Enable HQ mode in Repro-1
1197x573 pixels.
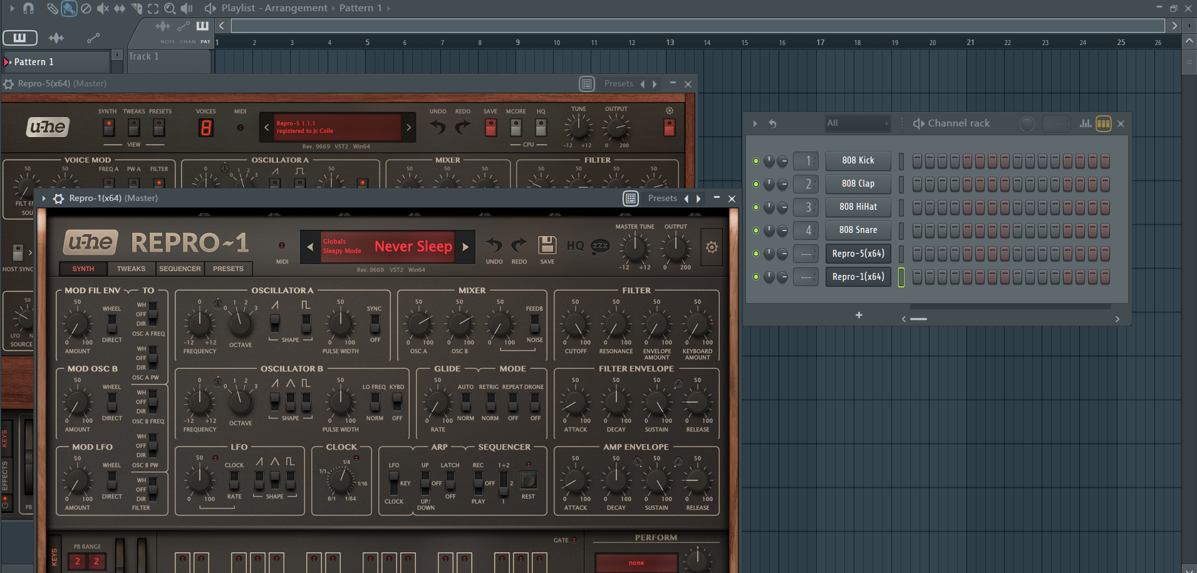575,245
